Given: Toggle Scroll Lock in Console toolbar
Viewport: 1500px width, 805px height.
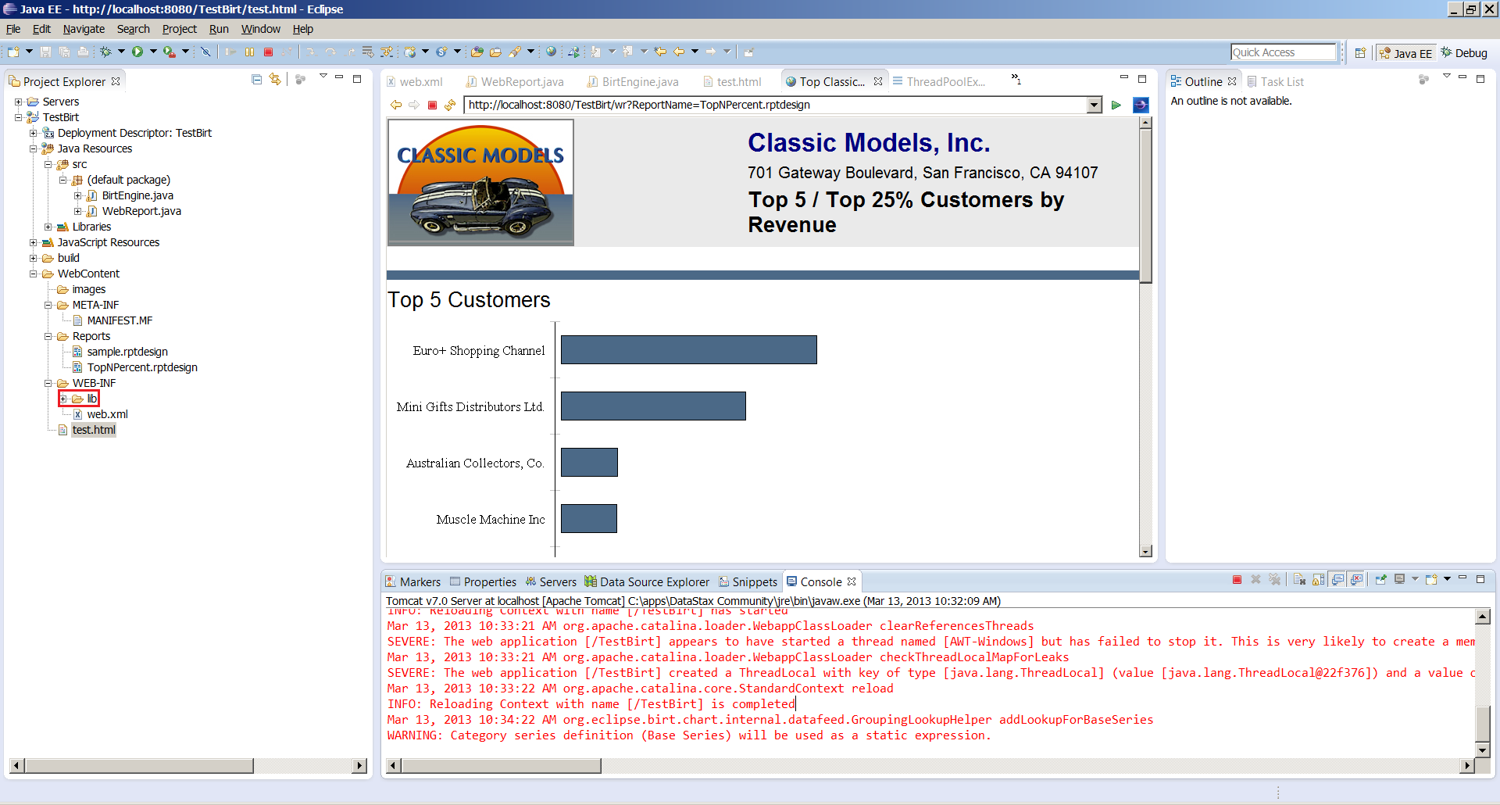Looking at the screenshot, I should click(1318, 580).
